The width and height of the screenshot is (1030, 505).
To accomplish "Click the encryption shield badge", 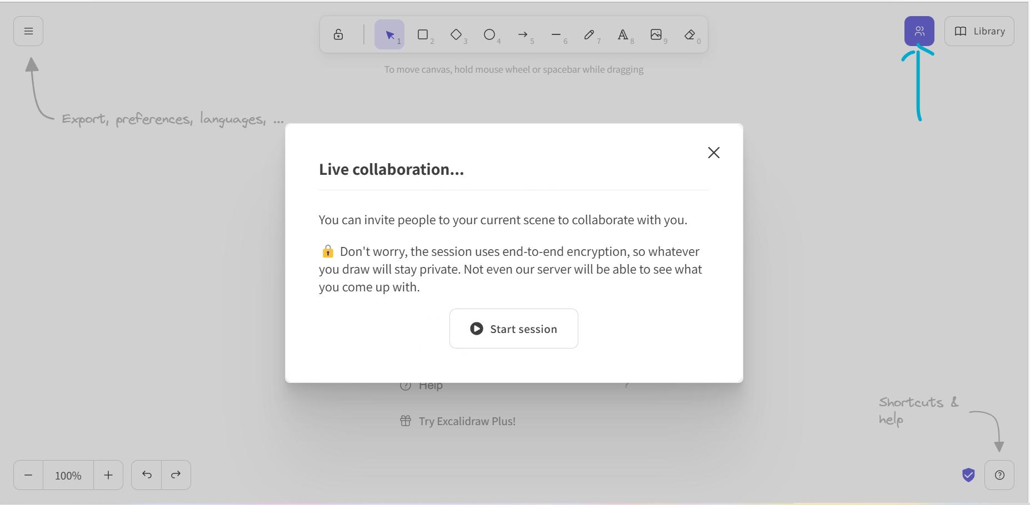I will pyautogui.click(x=968, y=475).
